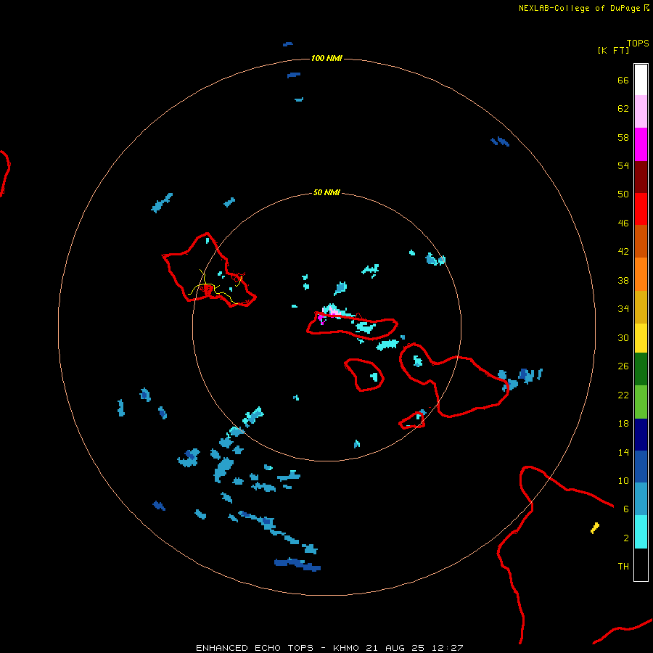Screen dimensions: 653x653
Task: Click the dark red 54 kft legend swatch
Action: click(641, 177)
